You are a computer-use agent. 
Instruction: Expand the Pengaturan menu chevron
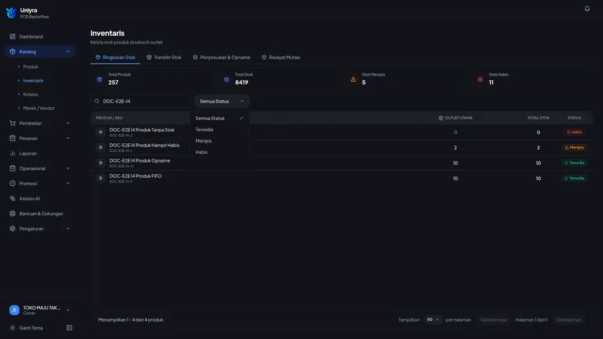68,229
